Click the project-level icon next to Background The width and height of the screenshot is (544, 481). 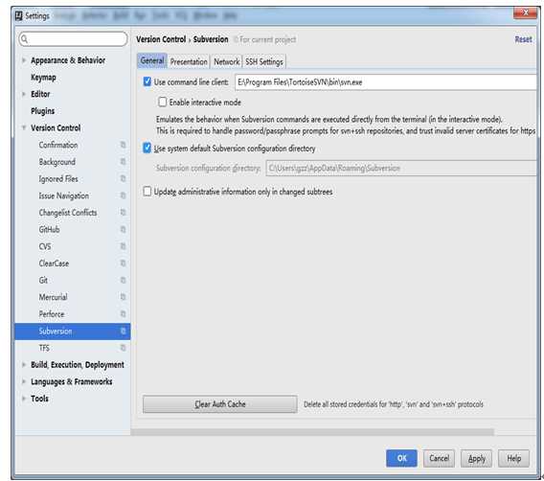[x=123, y=162]
